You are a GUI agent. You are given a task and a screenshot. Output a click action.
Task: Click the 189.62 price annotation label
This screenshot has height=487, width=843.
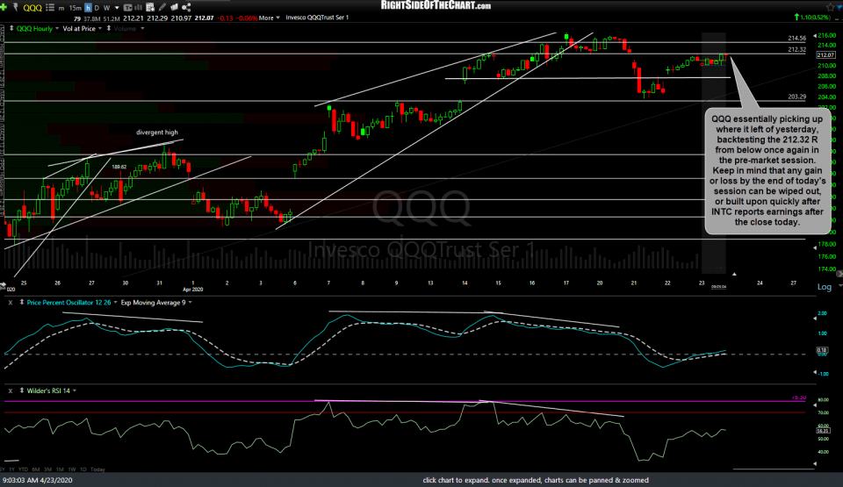pyautogui.click(x=119, y=168)
